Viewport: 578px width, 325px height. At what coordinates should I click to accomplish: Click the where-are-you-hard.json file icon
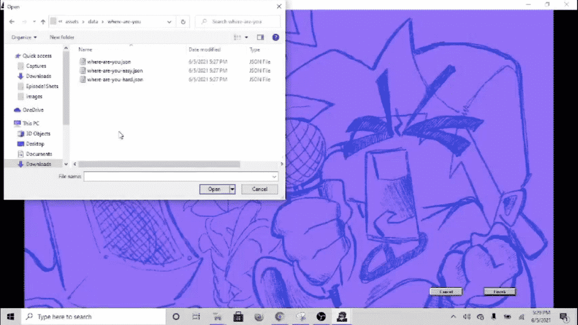click(x=82, y=80)
